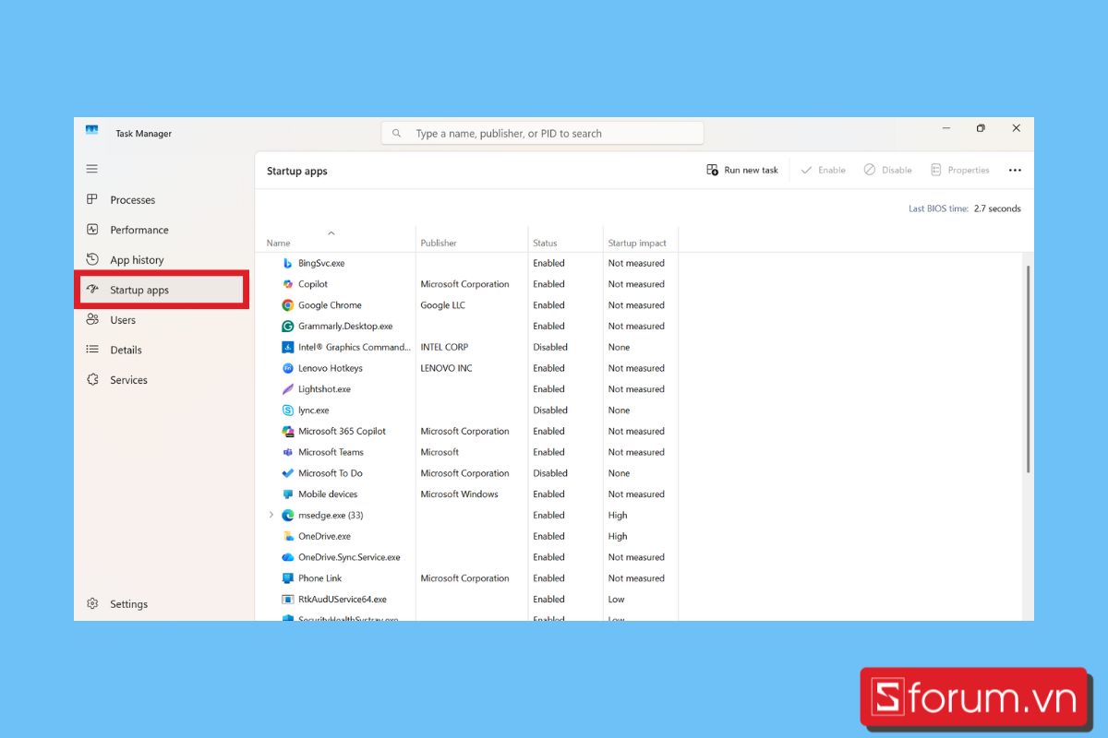The height and width of the screenshot is (738, 1108).
Task: Open the three-dots more options menu
Action: [1015, 170]
